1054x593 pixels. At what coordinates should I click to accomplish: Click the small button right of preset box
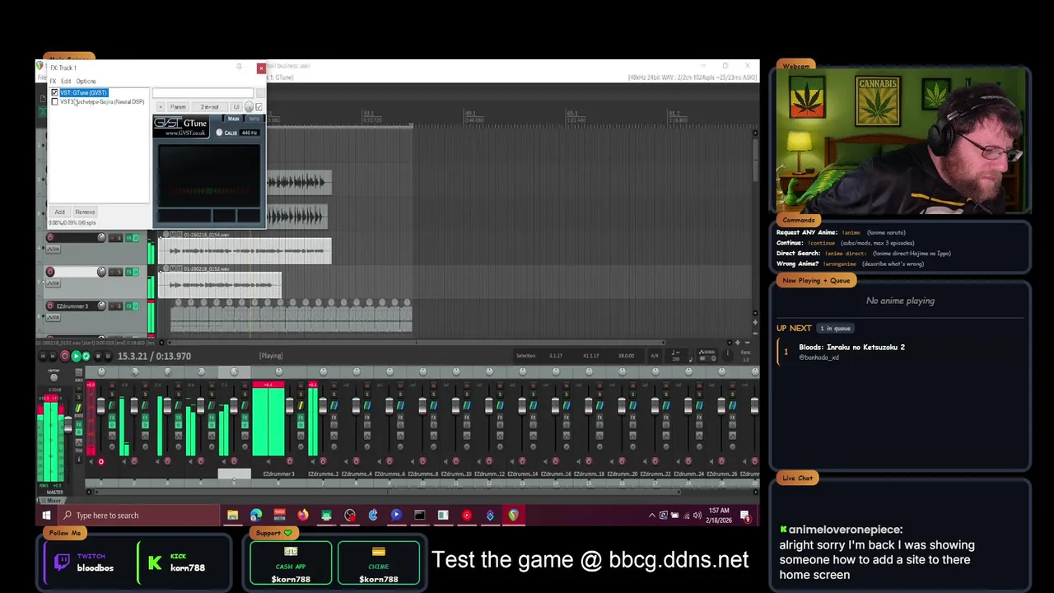click(x=259, y=93)
